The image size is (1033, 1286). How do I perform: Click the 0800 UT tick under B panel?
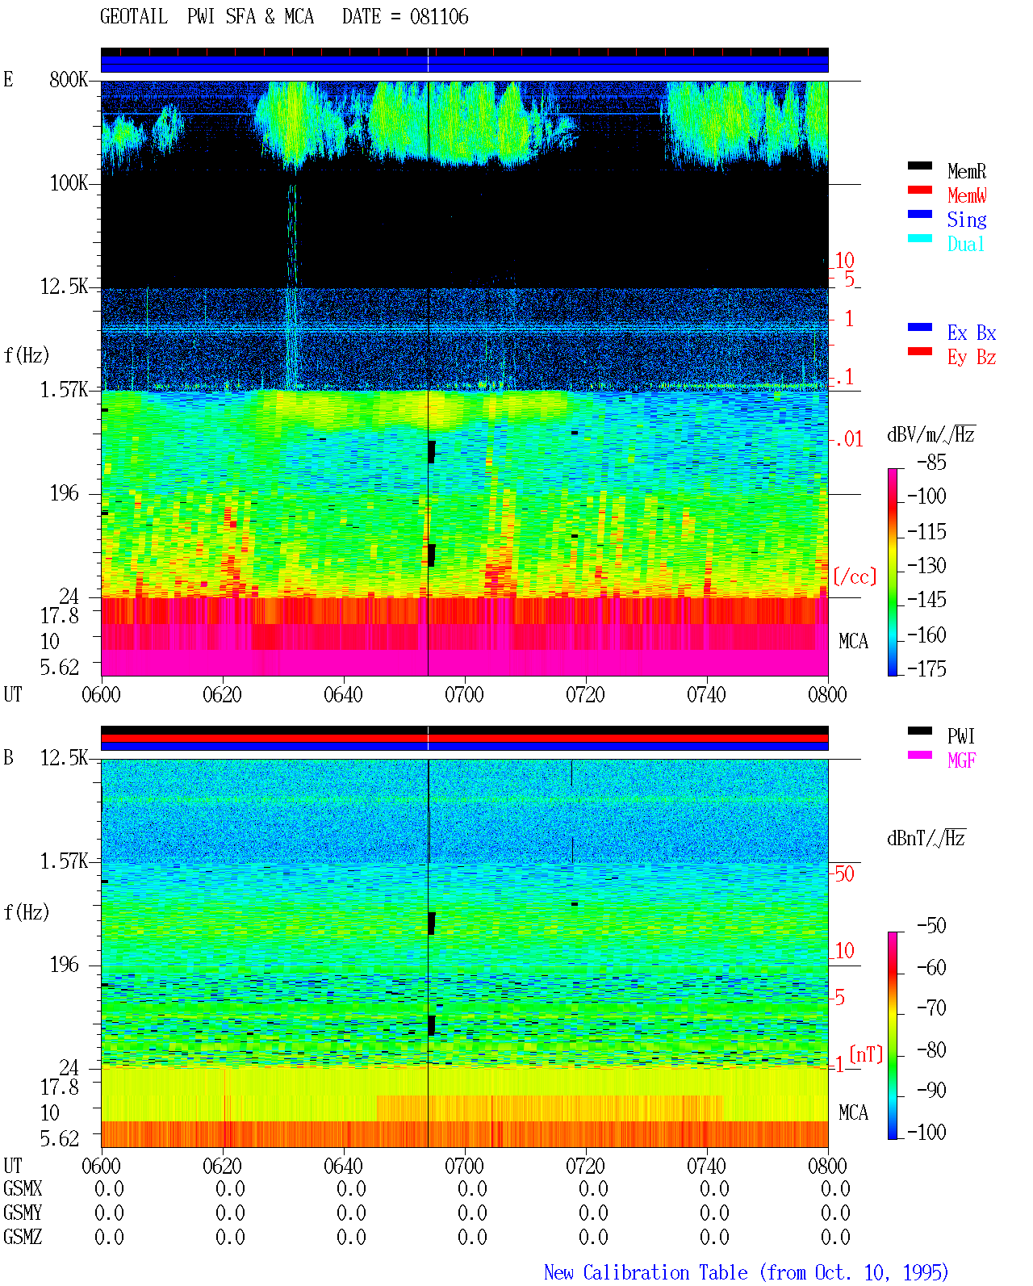[x=827, y=1167]
